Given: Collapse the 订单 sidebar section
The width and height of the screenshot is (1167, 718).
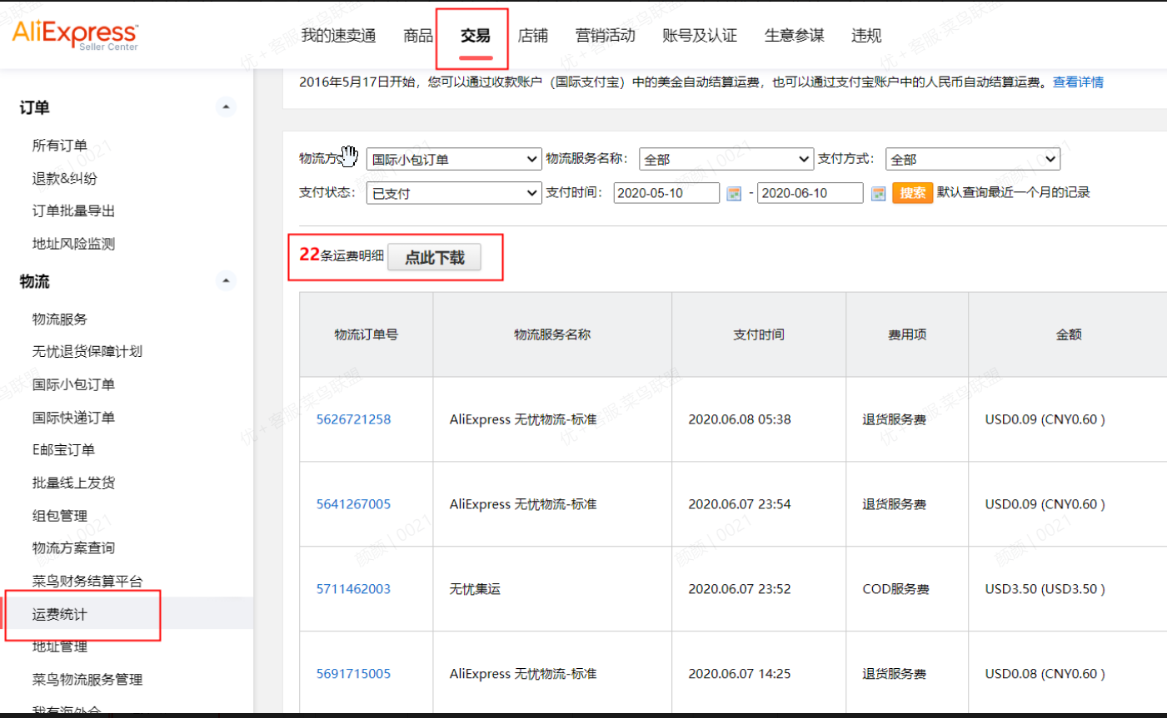Looking at the screenshot, I should pos(226,107).
